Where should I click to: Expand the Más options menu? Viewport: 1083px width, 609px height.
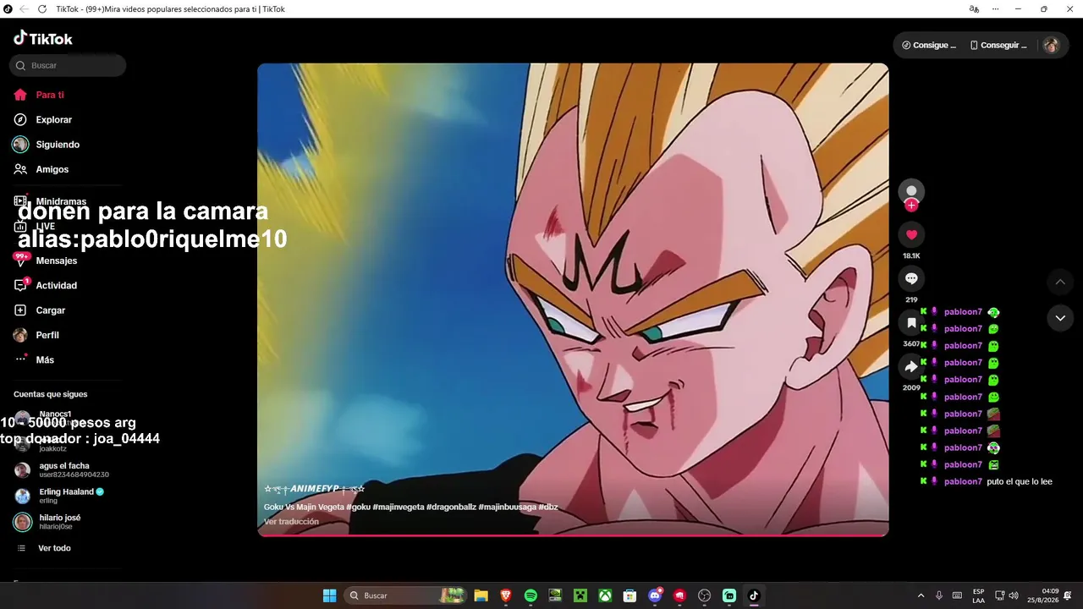point(44,360)
